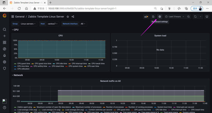Open the Search dashboards sidebar icon
The width and height of the screenshot is (212, 113).
[5, 30]
